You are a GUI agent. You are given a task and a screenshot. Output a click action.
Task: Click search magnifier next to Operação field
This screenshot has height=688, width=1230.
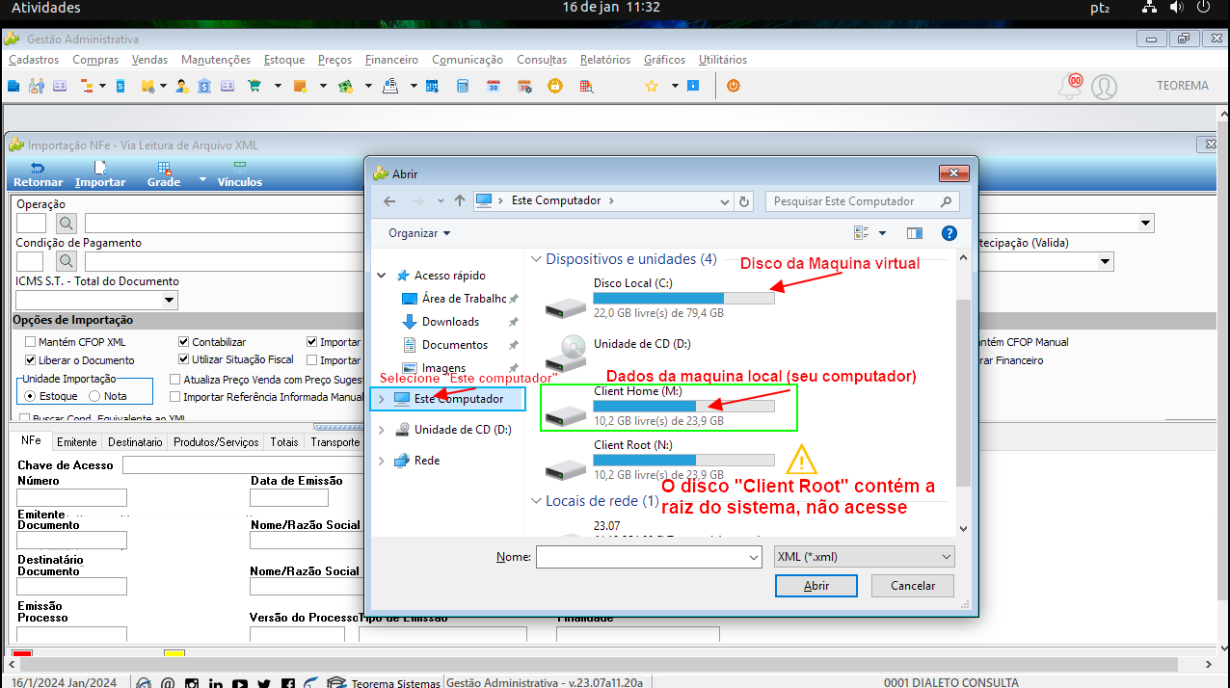[x=66, y=224]
